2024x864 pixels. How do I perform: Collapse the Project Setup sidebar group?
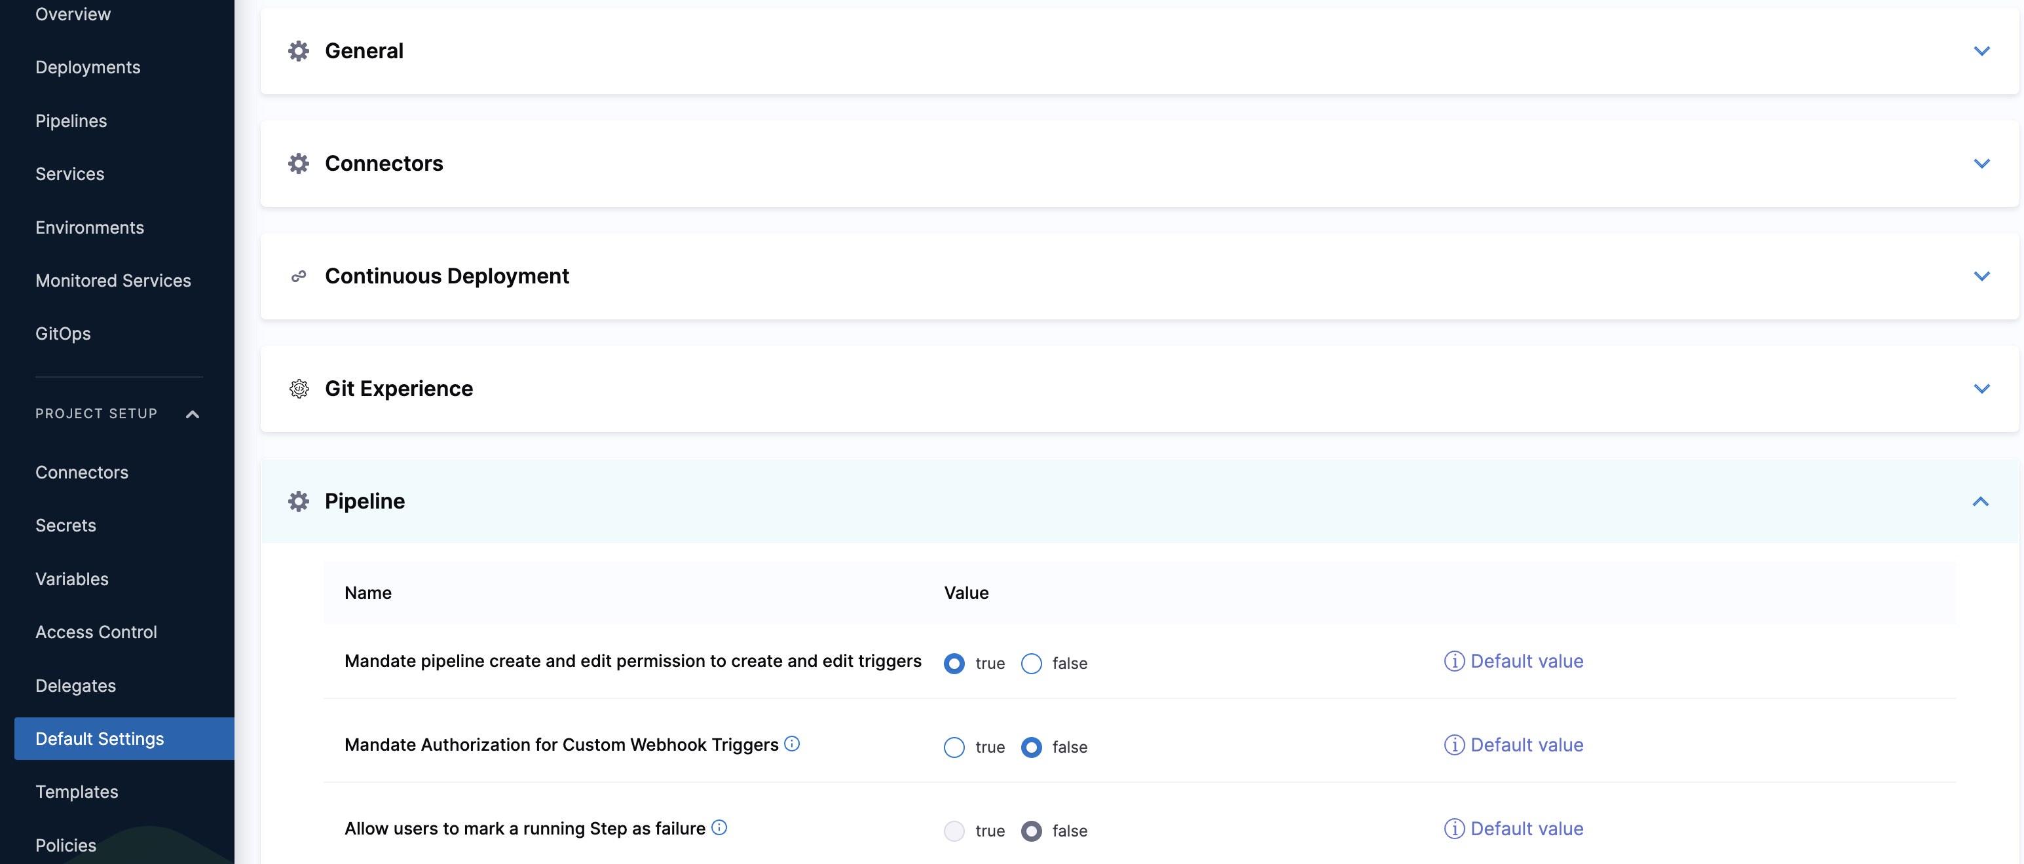(192, 414)
